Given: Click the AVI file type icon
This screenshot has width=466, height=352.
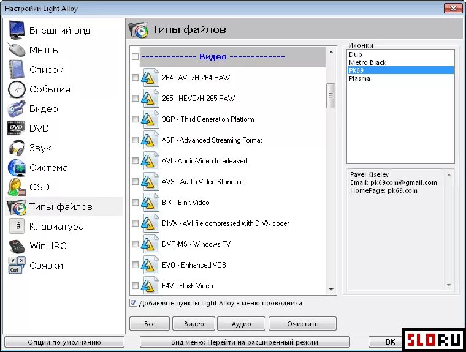Looking at the screenshot, I should pos(150,161).
